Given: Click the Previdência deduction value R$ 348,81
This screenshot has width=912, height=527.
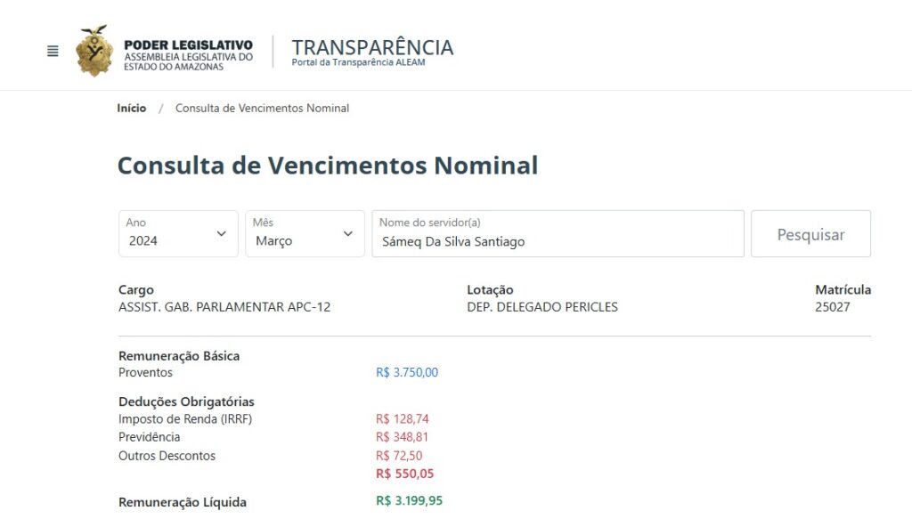Looking at the screenshot, I should 402,437.
